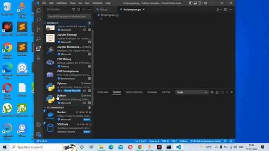The height and width of the screenshot is (151, 269).
Task: Toggle secondary side bar layout icon
Action: (x=200, y=3)
